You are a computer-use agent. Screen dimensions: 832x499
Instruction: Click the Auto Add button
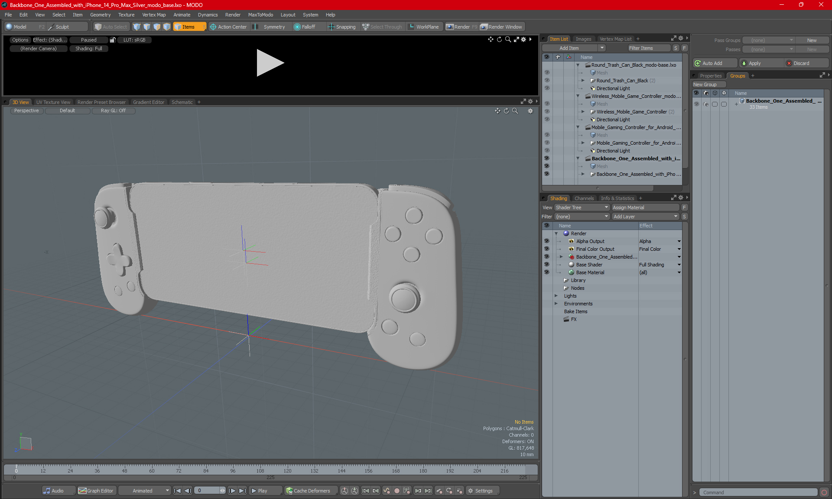click(x=715, y=63)
